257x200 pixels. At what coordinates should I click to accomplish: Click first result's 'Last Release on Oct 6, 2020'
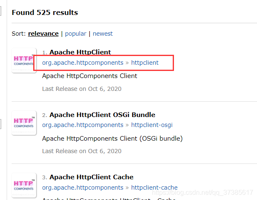(82, 89)
